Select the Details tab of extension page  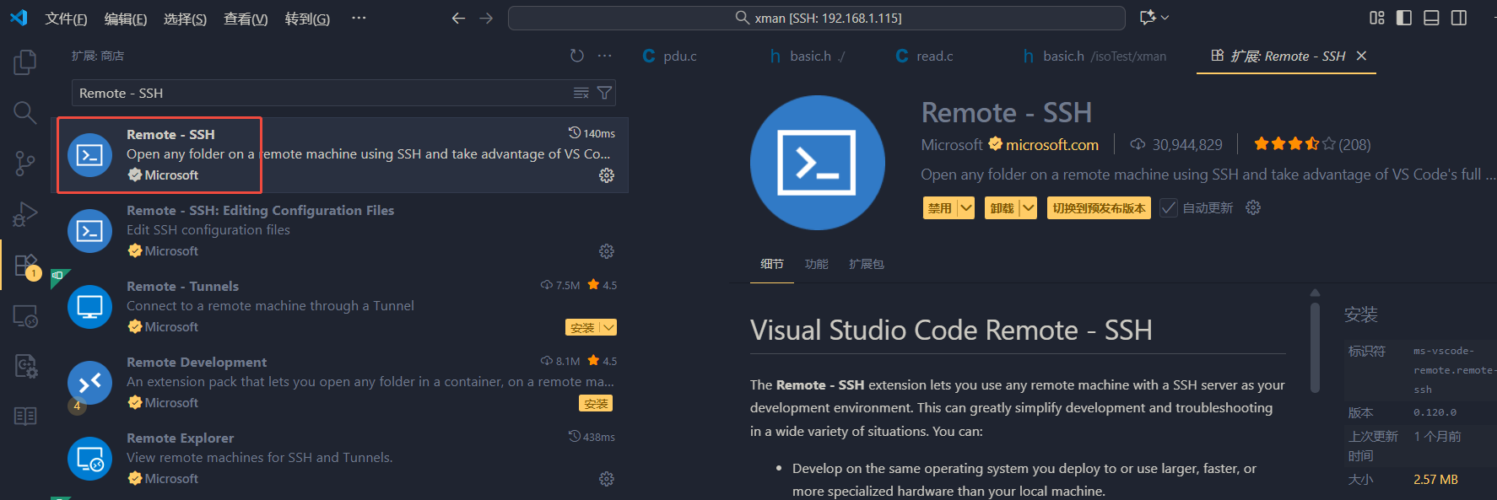coord(772,264)
